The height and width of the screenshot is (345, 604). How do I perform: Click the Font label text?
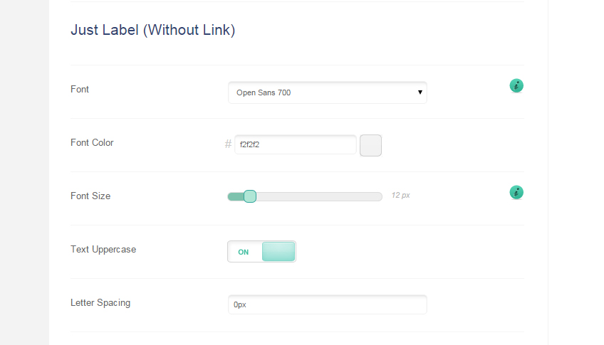80,89
